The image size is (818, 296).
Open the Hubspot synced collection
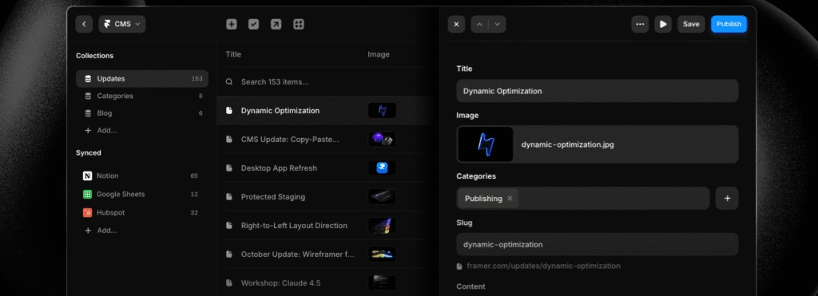[x=142, y=212]
